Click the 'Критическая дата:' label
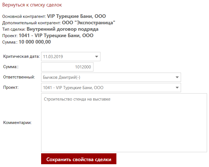This screenshot has width=209, height=167. pos(21,56)
